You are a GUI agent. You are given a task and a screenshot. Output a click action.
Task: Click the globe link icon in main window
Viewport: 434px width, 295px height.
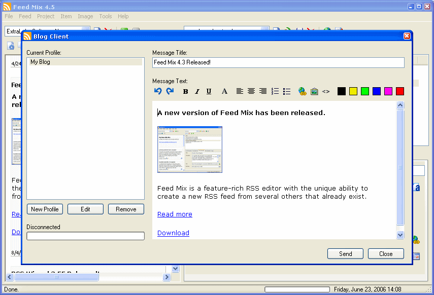click(416, 240)
